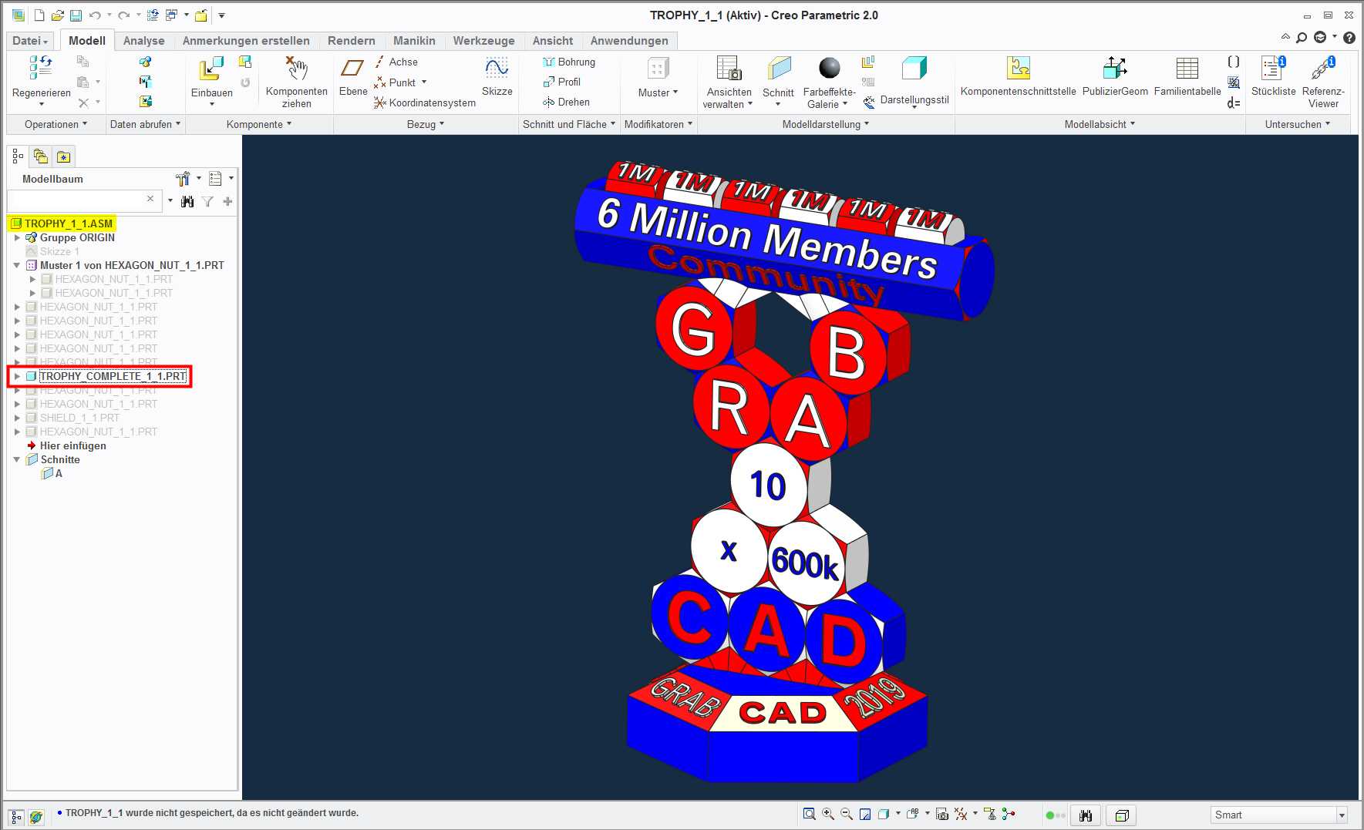Expand the Modelldarstellung group dropdown
This screenshot has height=830, width=1364.
pyautogui.click(x=826, y=124)
